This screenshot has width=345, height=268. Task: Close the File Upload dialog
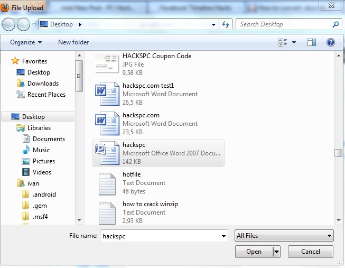[x=331, y=5]
